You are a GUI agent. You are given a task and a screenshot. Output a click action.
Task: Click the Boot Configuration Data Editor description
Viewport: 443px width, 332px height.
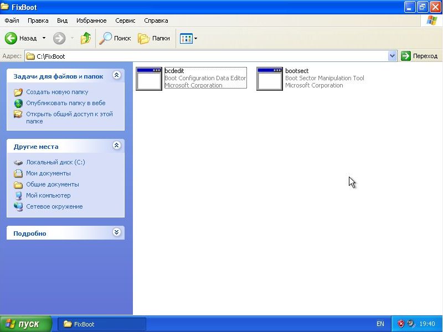pos(205,78)
